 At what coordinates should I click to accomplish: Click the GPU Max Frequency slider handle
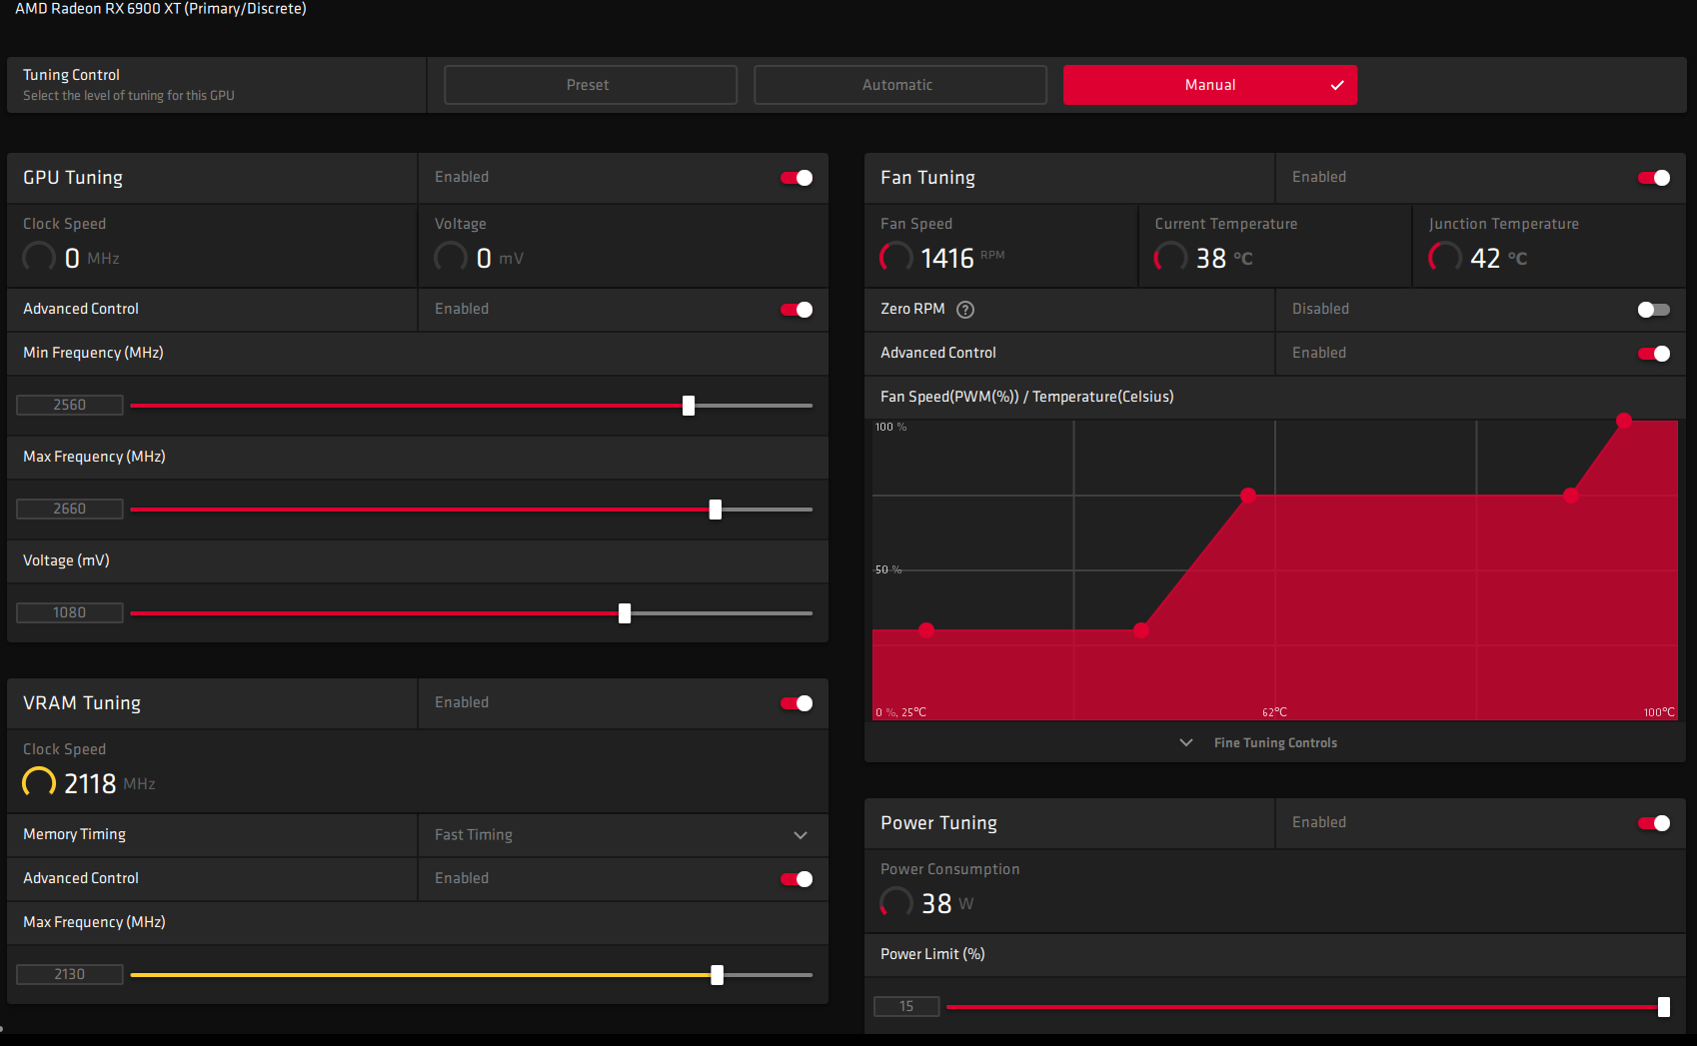click(716, 510)
